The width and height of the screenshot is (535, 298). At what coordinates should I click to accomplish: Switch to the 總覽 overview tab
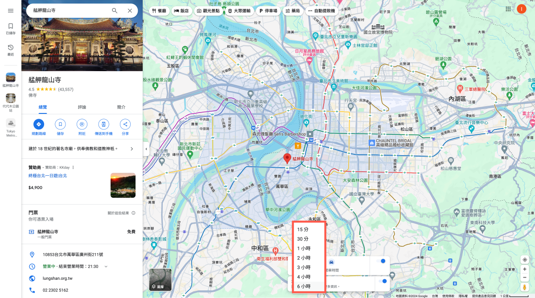tap(43, 107)
